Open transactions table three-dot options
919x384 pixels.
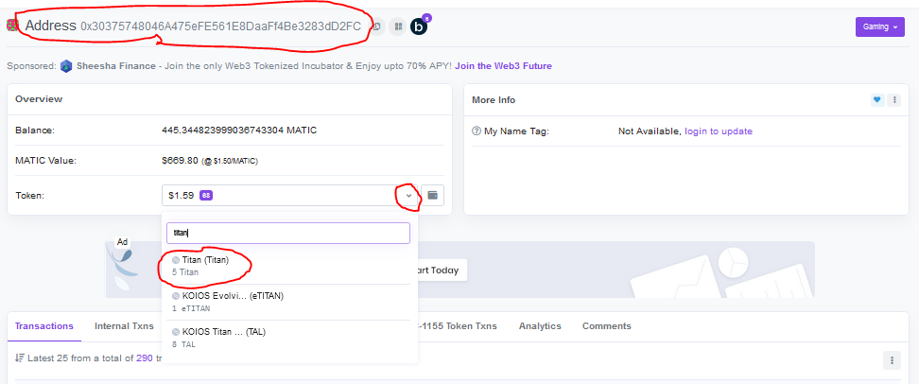click(x=892, y=360)
